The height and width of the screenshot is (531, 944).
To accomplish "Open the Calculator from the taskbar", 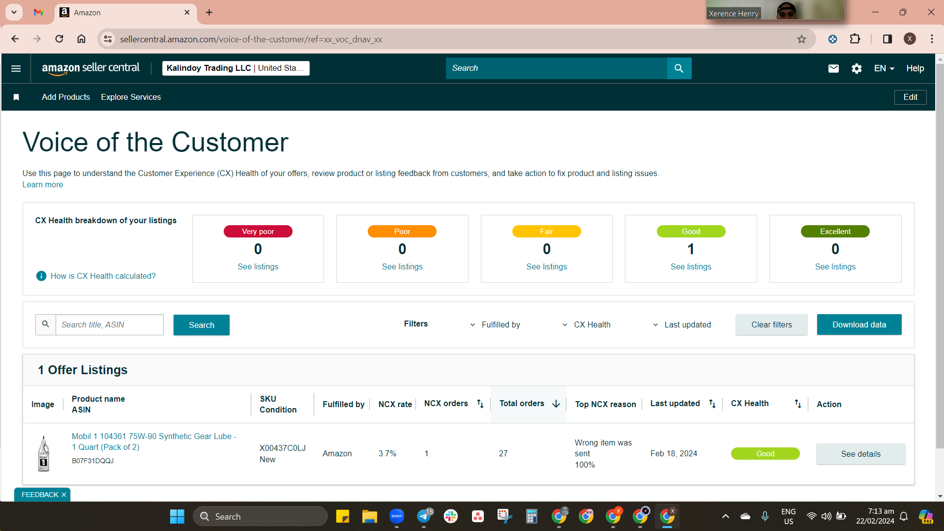I will [x=531, y=516].
